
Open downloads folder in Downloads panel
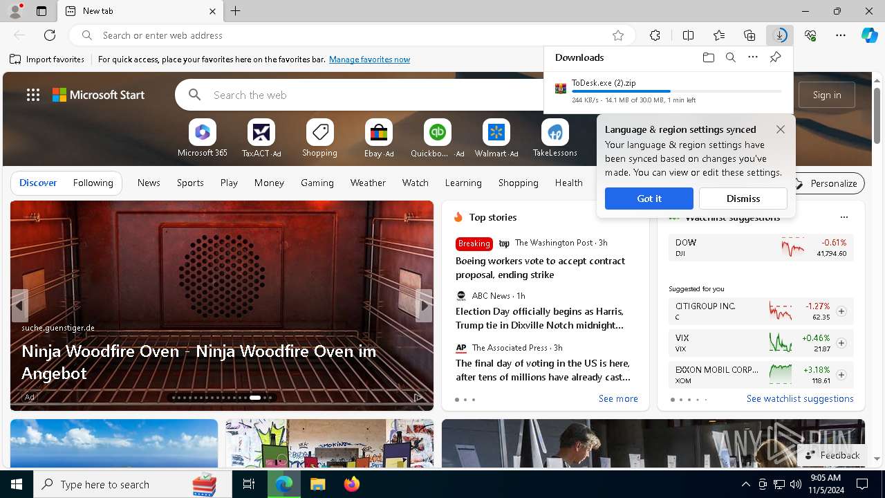709,57
